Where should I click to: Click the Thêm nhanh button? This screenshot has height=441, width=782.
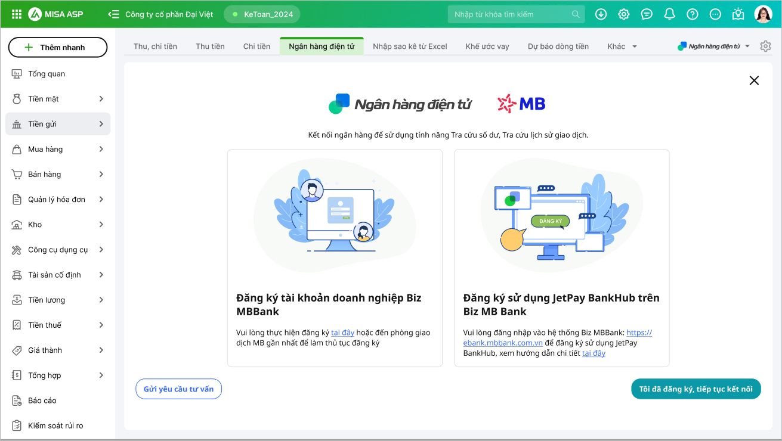click(x=58, y=47)
